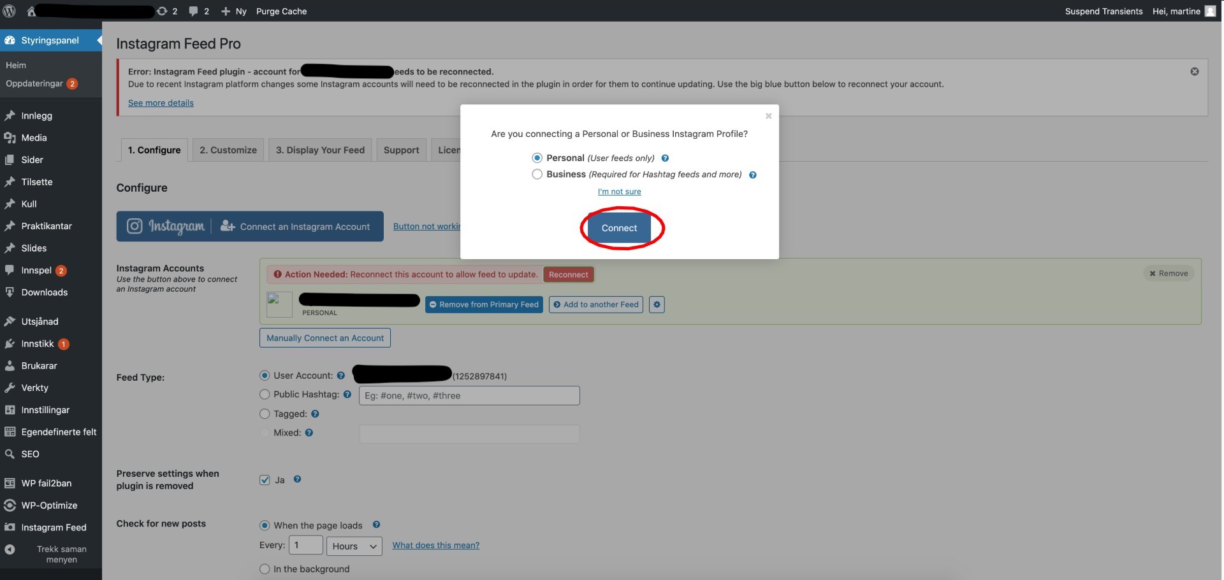Dismiss the error notice with the X icon
The width and height of the screenshot is (1224, 580).
(x=1195, y=71)
